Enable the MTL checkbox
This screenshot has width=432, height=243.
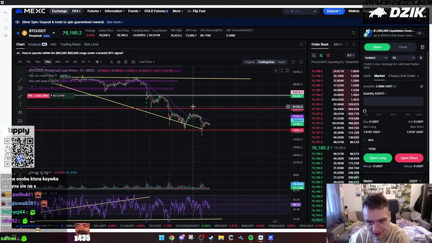click(x=365, y=140)
